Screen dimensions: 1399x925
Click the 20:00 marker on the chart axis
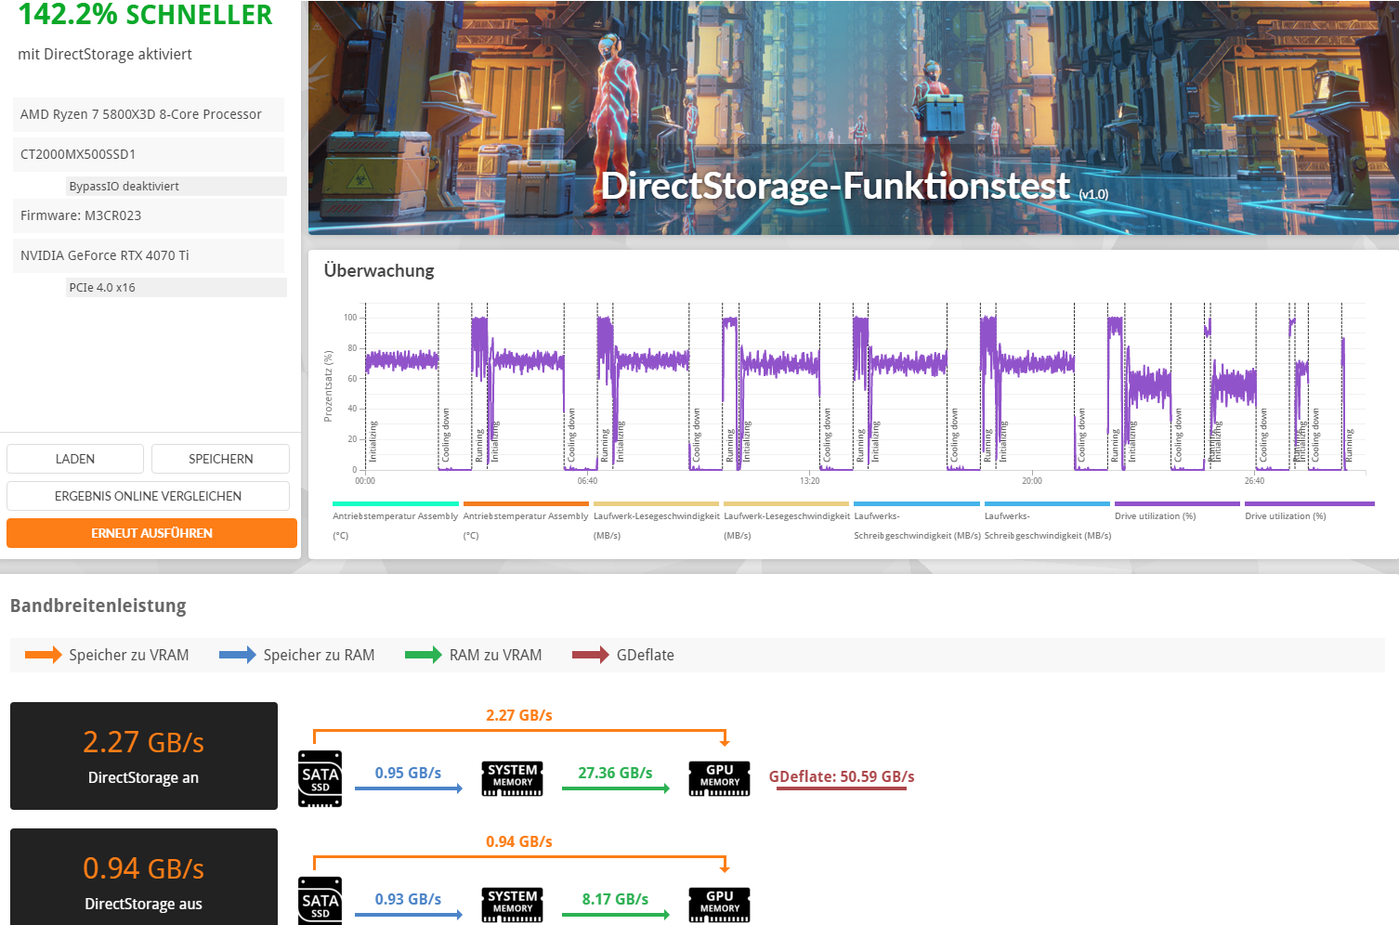(x=1032, y=481)
